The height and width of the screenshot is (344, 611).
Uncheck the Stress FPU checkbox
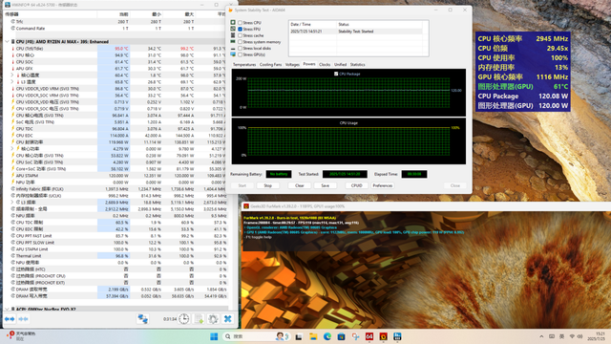click(240, 29)
